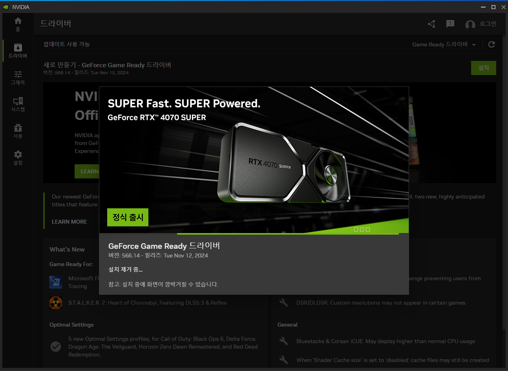508x371 pixels.
Task: Open the Home (홈) sidebar tab
Action: 18,24
